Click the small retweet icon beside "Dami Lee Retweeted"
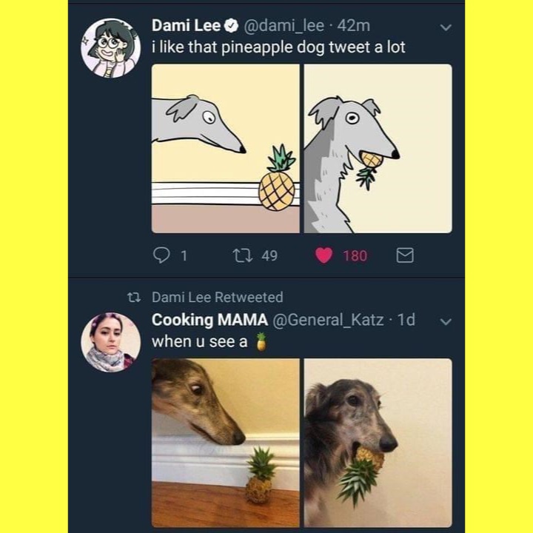The height and width of the screenshot is (533, 533). click(135, 297)
